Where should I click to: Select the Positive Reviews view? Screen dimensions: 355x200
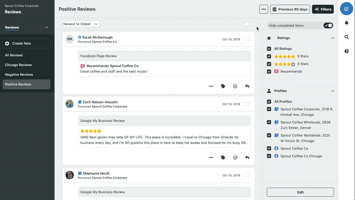pos(26,84)
